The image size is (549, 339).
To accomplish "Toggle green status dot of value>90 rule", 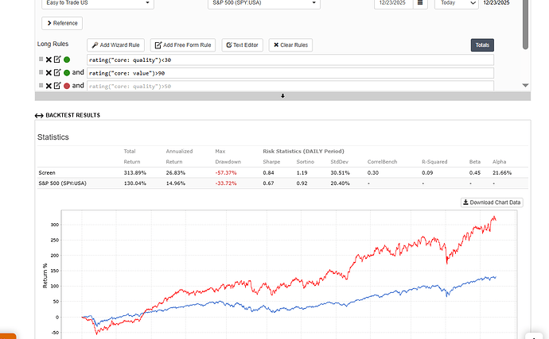I will pos(67,73).
